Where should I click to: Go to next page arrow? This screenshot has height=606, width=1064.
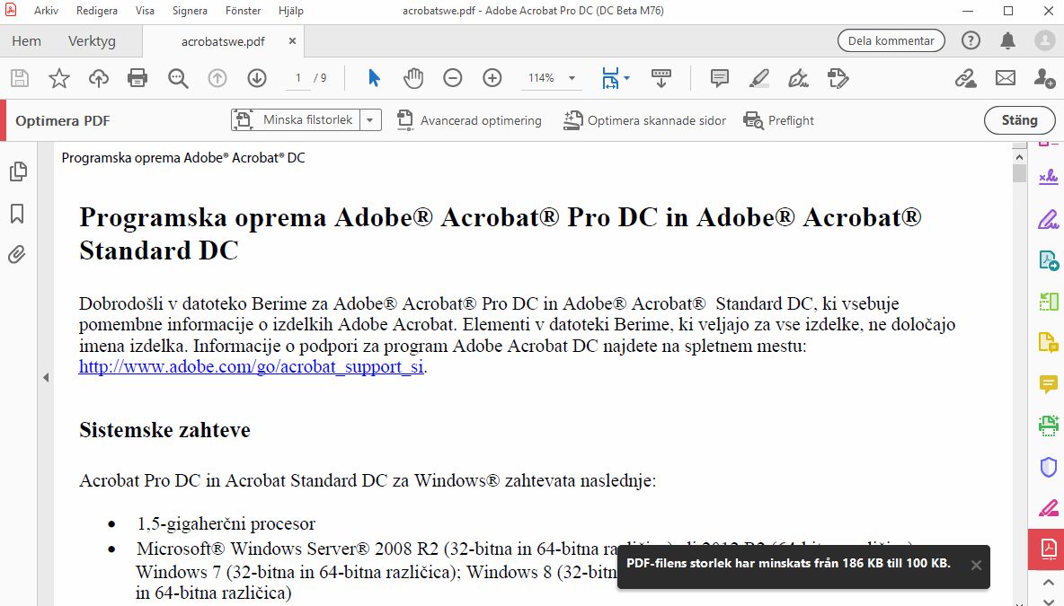256,79
